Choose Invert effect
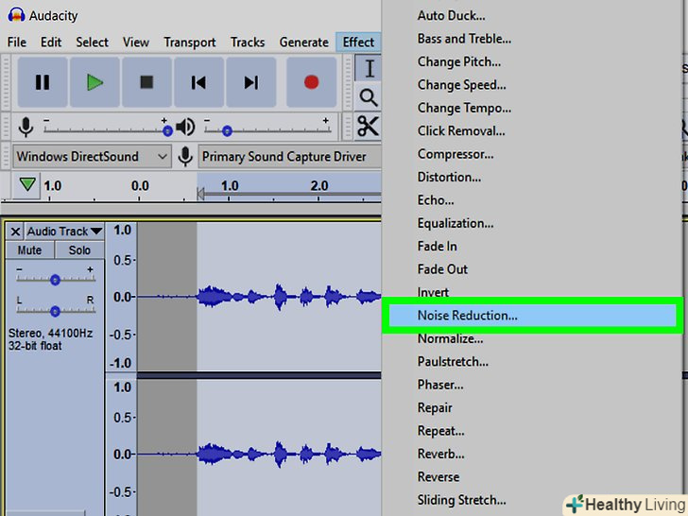This screenshot has width=688, height=516. 433,291
